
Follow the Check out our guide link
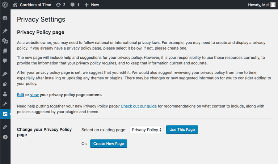tap(139, 106)
